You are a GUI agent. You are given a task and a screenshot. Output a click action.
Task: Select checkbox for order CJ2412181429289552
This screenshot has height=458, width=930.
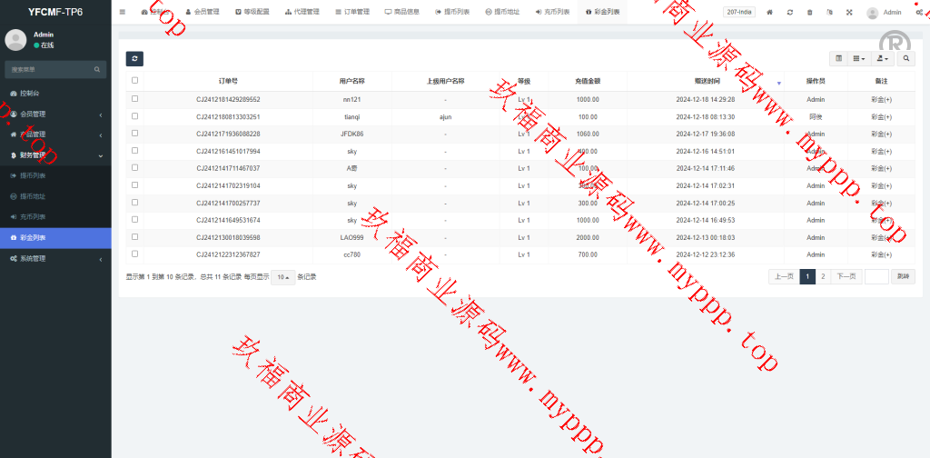(x=135, y=98)
